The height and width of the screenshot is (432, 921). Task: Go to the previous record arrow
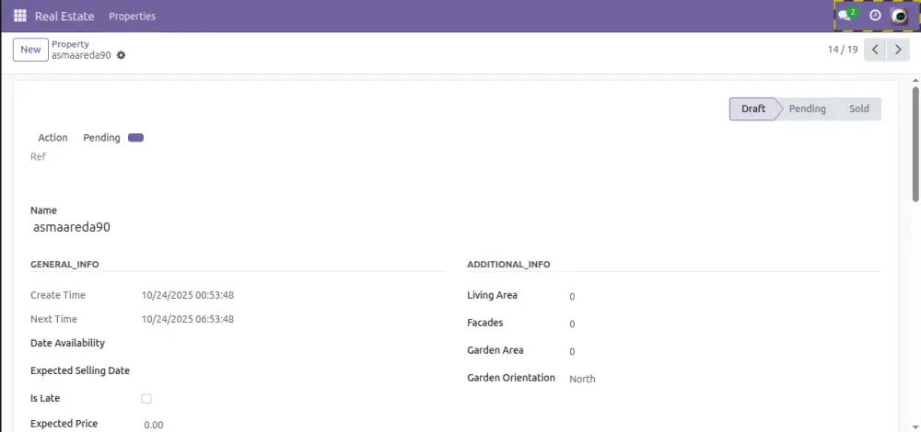pyautogui.click(x=875, y=50)
